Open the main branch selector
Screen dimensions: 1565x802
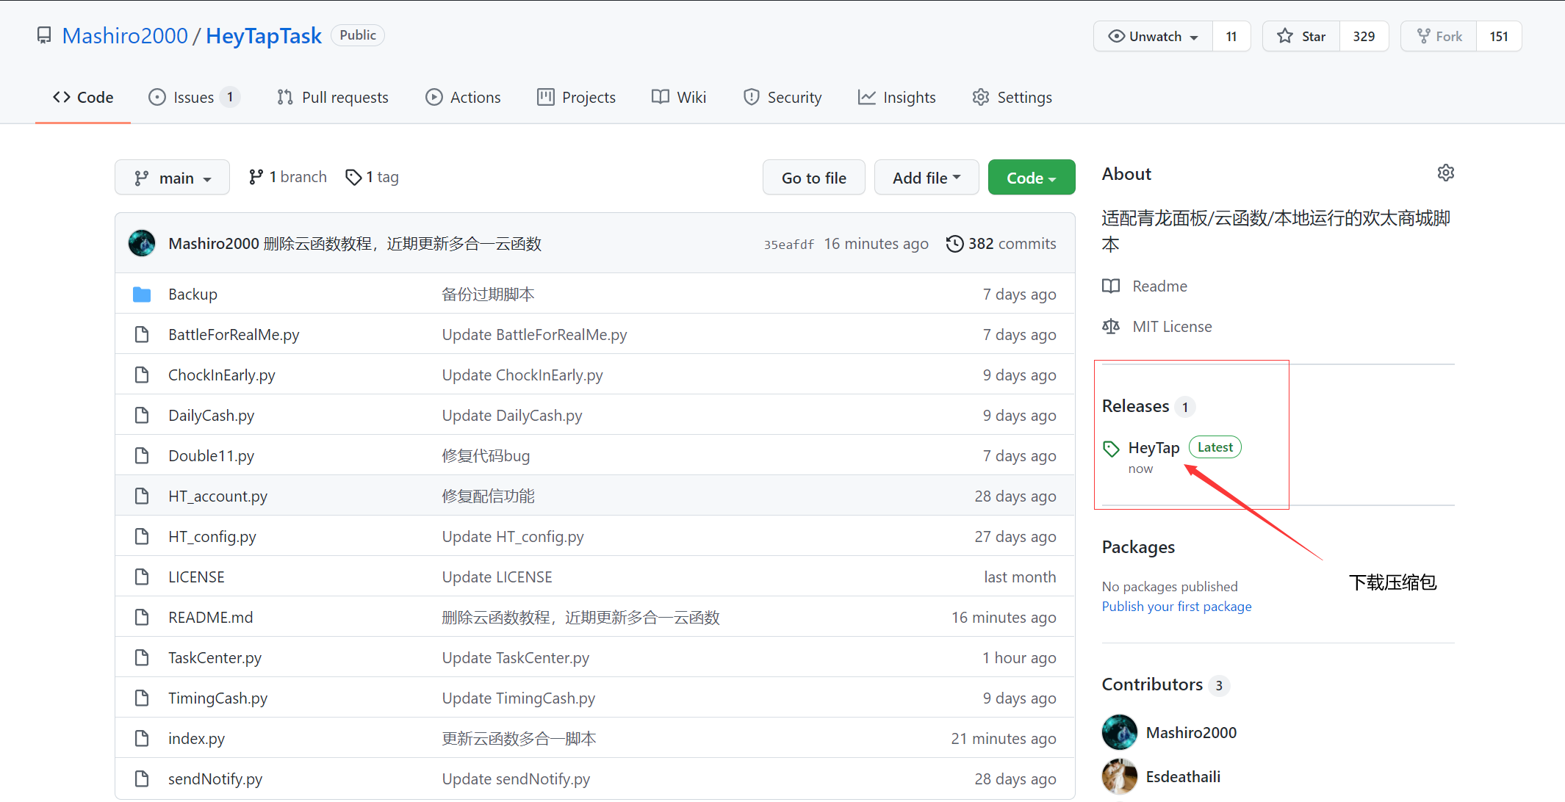tap(172, 177)
